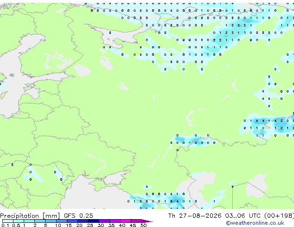Pick the 25–30 mm darkest navy segment
Screen dimensions: 294x227
point(94,221)
